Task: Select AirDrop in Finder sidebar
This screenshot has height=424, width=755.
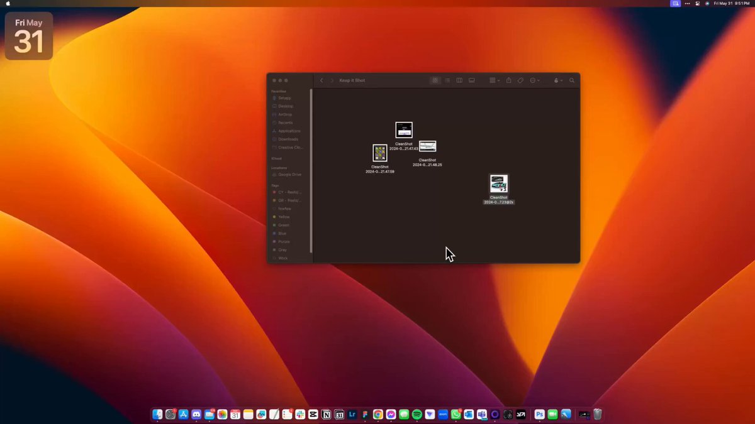Action: click(x=285, y=114)
